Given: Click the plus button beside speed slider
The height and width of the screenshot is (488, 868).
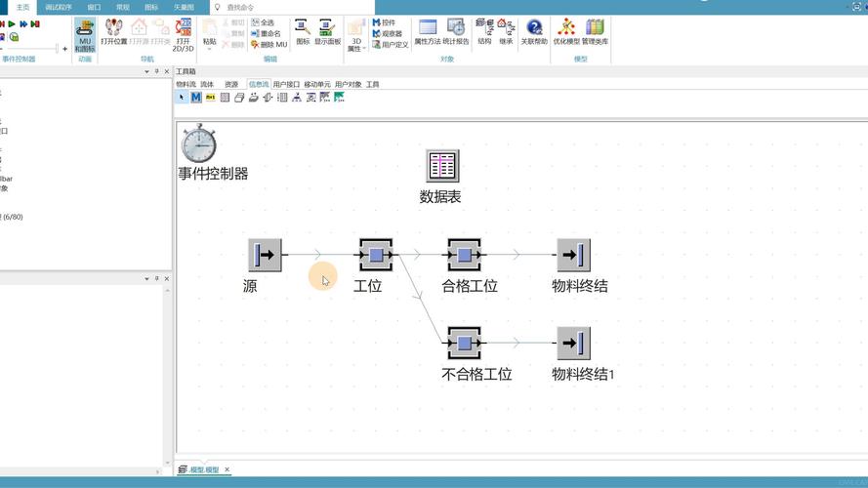Looking at the screenshot, I should tap(64, 49).
